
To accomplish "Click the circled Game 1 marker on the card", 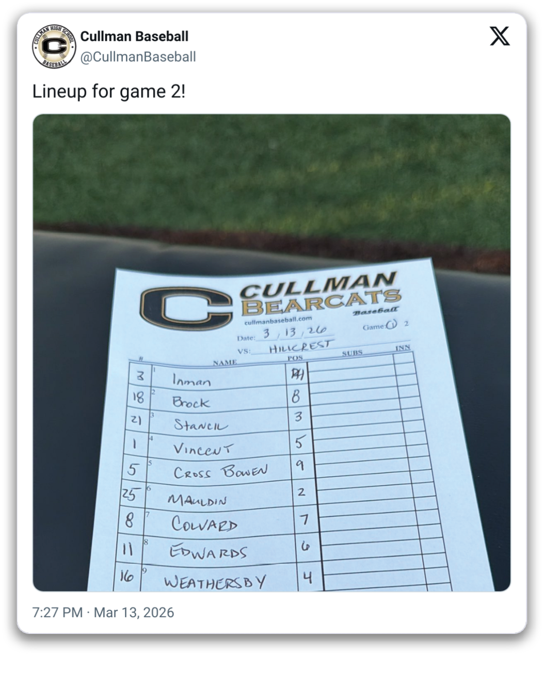I will tap(391, 325).
